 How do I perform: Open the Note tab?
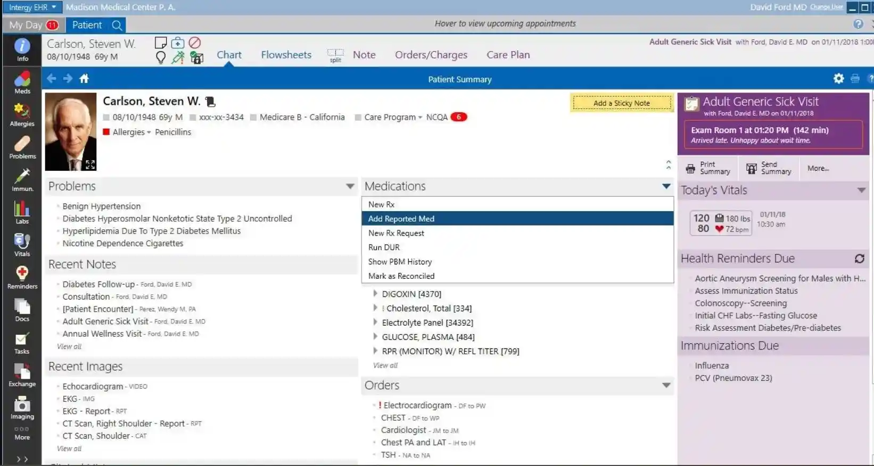(364, 55)
